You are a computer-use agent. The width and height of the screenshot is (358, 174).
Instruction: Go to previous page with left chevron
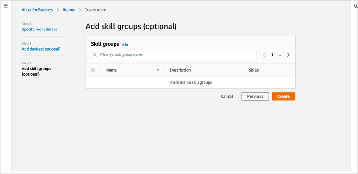[x=264, y=55]
